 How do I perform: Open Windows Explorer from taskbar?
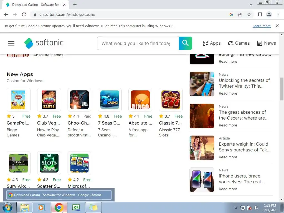pyautogui.click(x=25, y=207)
